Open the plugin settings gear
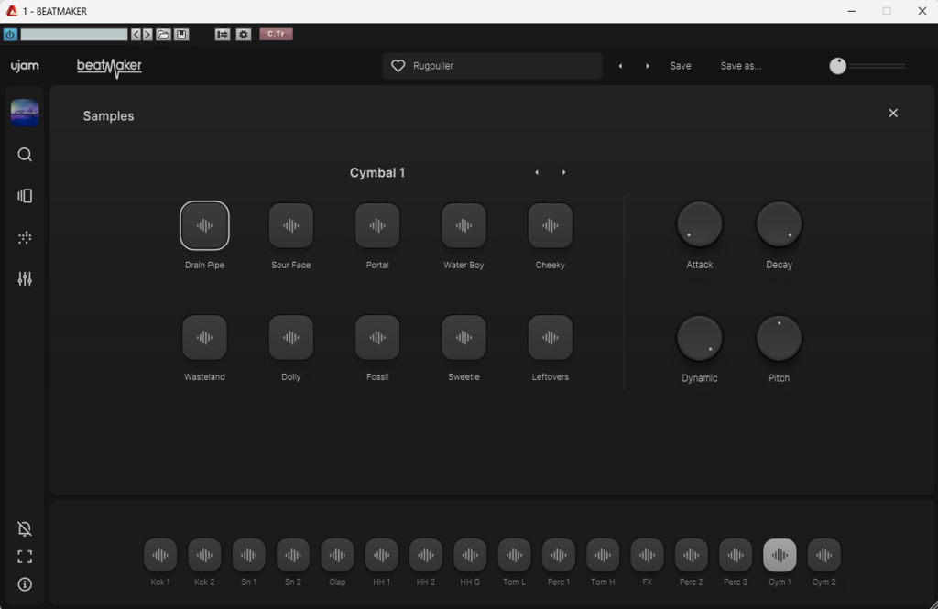This screenshot has width=938, height=609. pyautogui.click(x=243, y=35)
